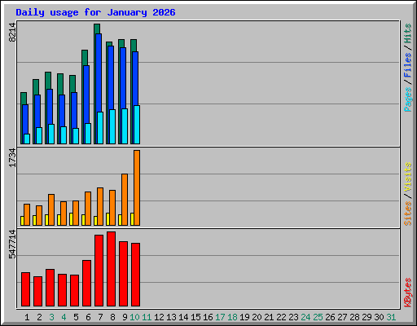Image resolution: width=417 pixels, height=326 pixels.
Task: Click the yellow Visits bar for day 1
Action: coord(22,221)
